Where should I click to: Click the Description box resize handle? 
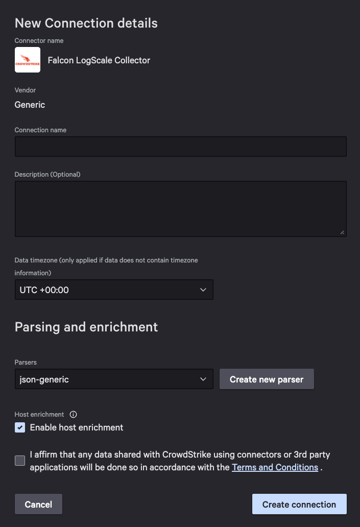click(342, 232)
